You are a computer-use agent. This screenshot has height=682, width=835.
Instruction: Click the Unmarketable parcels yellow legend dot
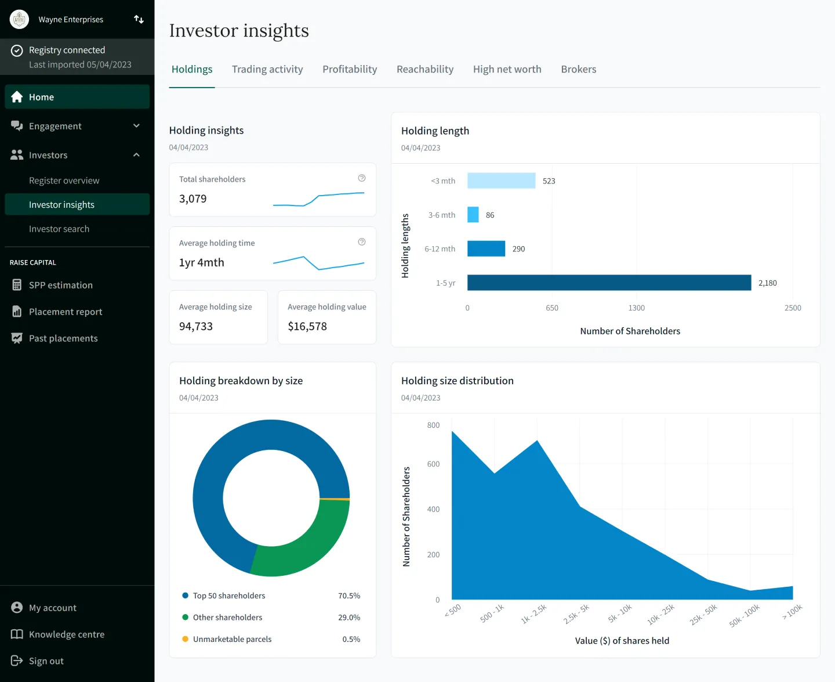click(186, 639)
